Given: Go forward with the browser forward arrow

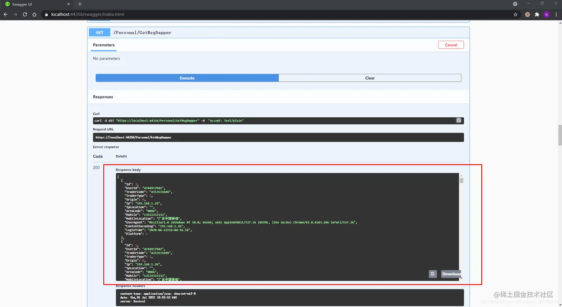Looking at the screenshot, I should [x=15, y=14].
